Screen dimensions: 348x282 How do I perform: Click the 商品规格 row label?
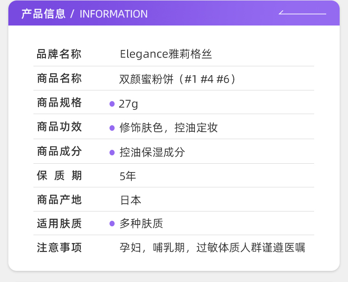pos(59,103)
